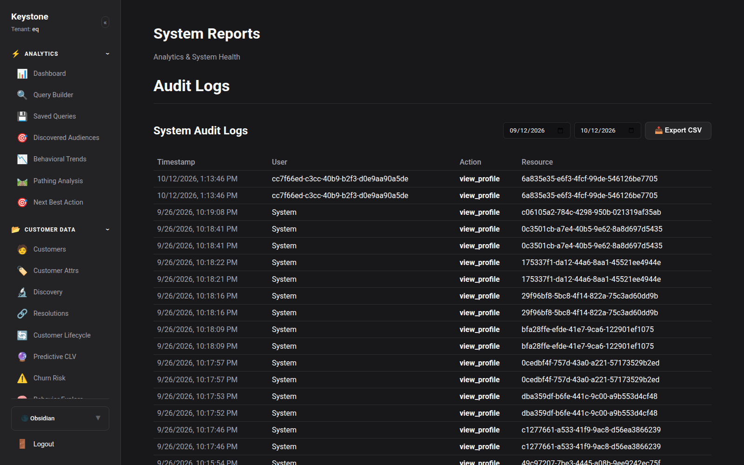Click the Resource column header
This screenshot has height=465, width=744.
(537, 162)
